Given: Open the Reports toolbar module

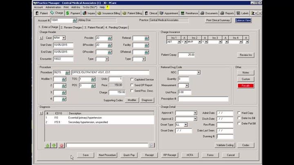Looking at the screenshot, I should (227, 13).
